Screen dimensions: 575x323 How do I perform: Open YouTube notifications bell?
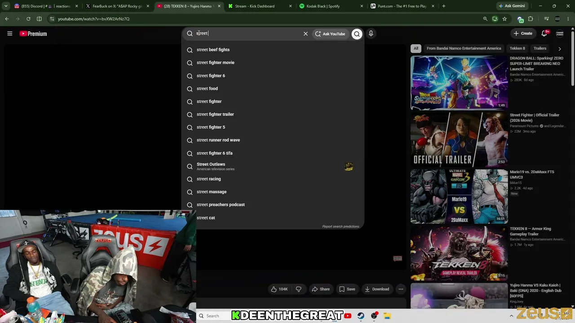544,33
